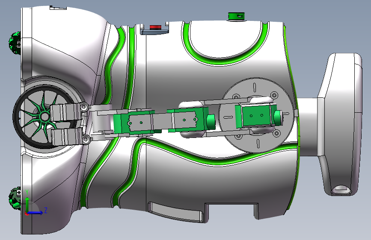Select the oval hole in the right-side block
Image resolution: width=371 pixels, height=240 pixels.
[341, 189]
